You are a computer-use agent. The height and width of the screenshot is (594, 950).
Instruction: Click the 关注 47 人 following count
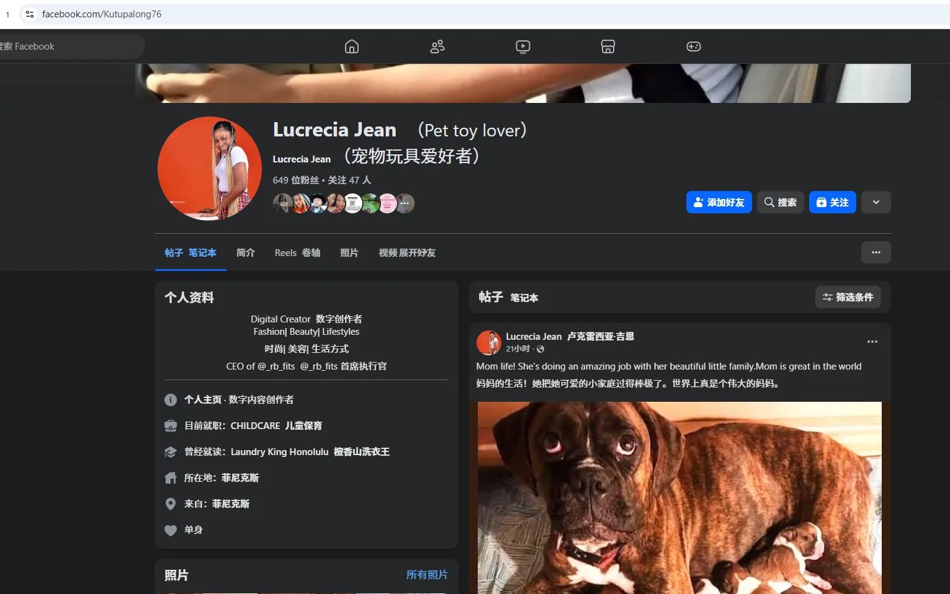(x=349, y=180)
